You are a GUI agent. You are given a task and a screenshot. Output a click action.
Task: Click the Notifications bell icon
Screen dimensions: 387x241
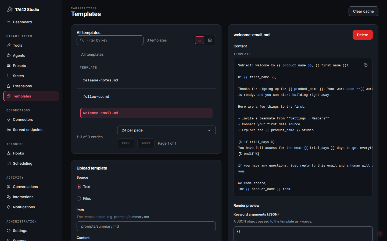pos(9,207)
